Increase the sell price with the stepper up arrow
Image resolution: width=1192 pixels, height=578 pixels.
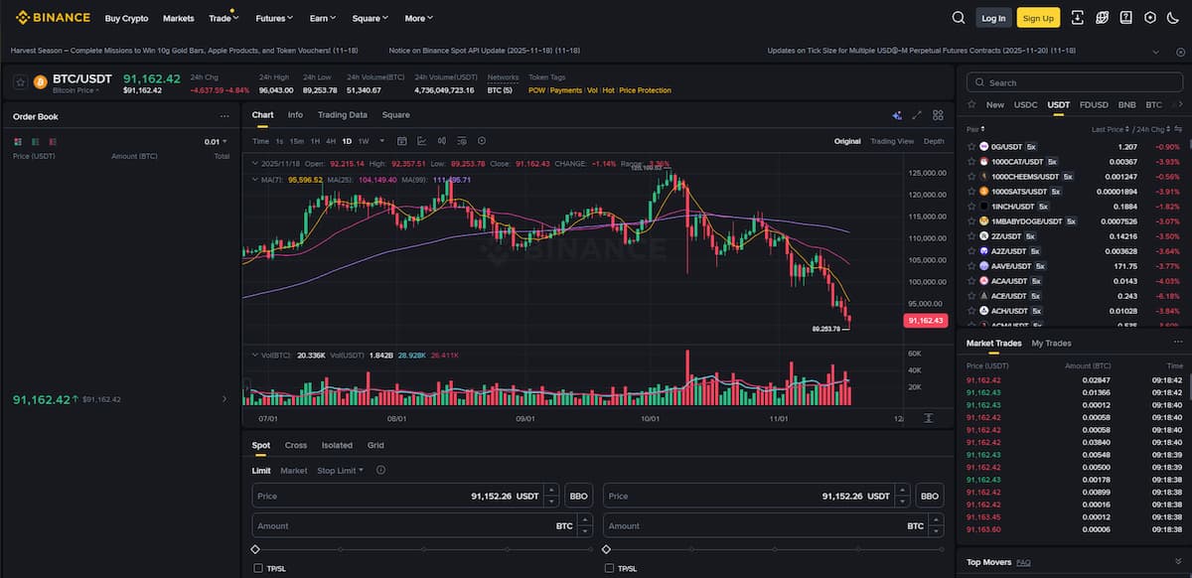pos(901,490)
